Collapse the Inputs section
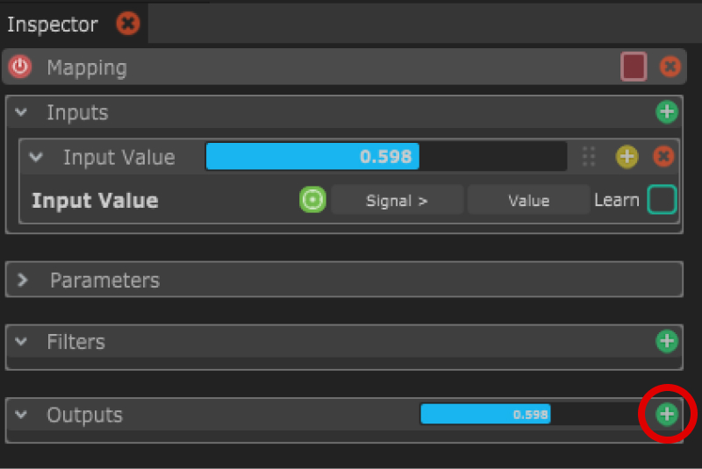 (x=22, y=113)
